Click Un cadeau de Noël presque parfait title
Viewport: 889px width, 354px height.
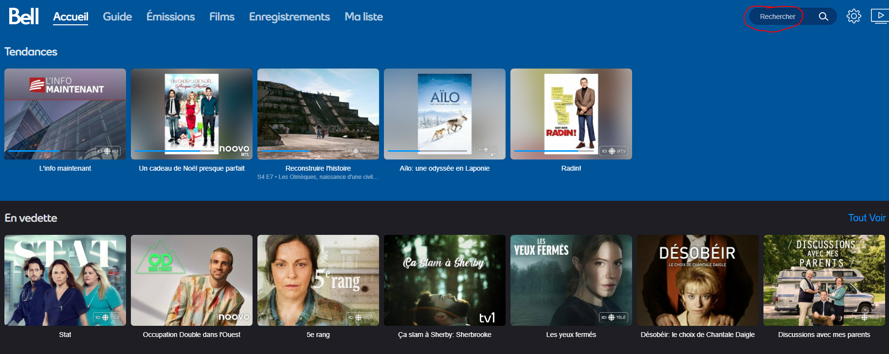click(x=192, y=168)
